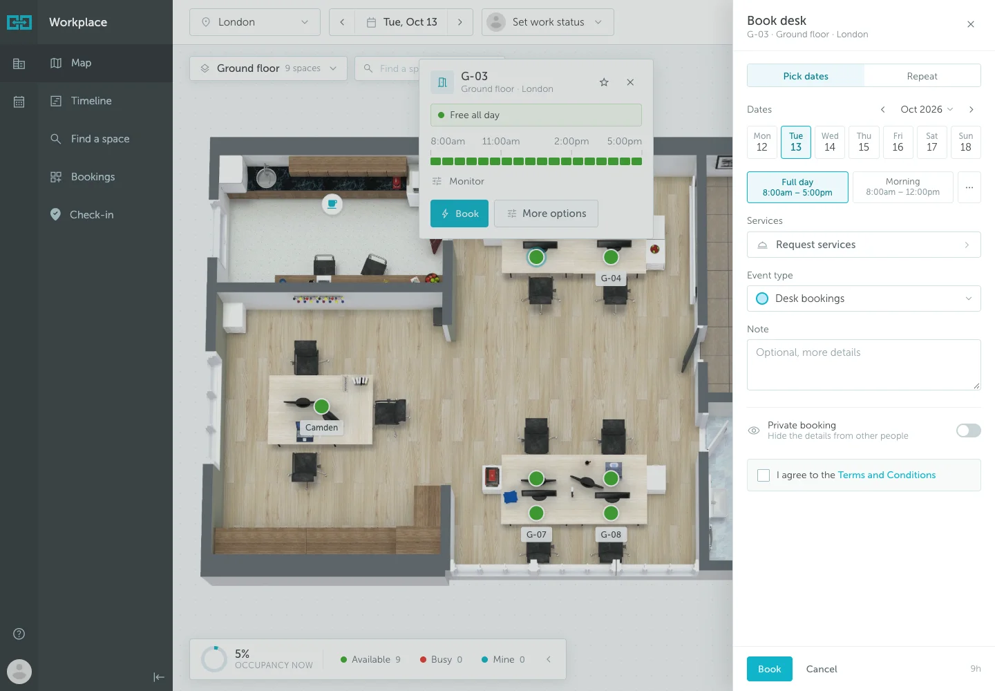Toggle Private booking switch
The width and height of the screenshot is (995, 691).
(x=968, y=430)
